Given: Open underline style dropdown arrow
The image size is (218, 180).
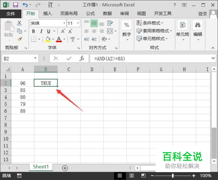Looking at the screenshot, I should [54, 31].
